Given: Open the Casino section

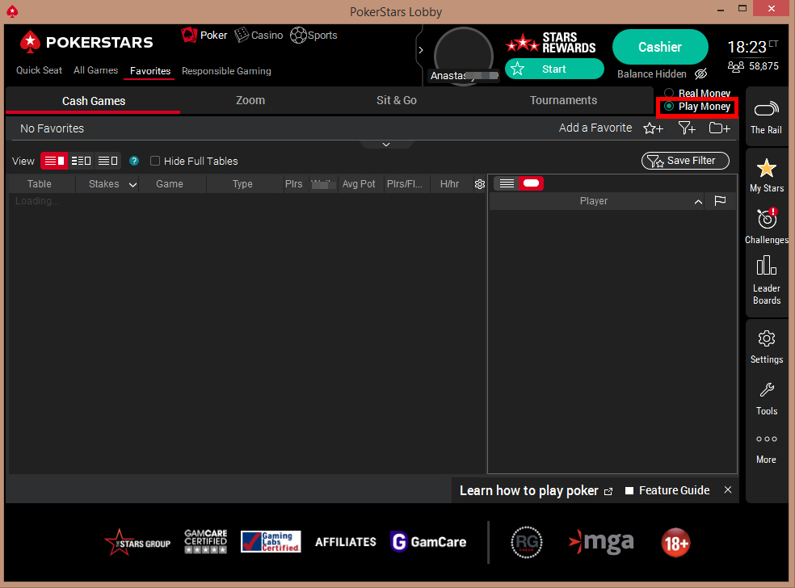Looking at the screenshot, I should pos(259,35).
